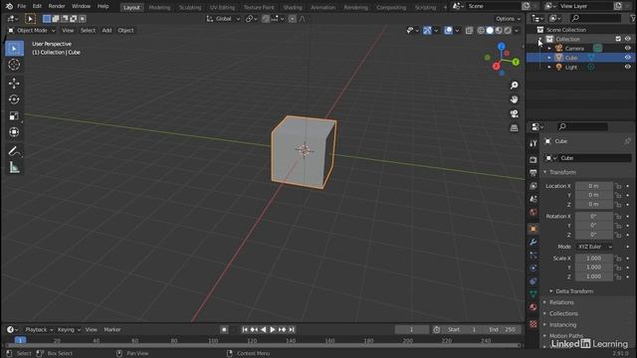
Task: Open the Modifier properties wrench tab
Action: click(x=533, y=243)
